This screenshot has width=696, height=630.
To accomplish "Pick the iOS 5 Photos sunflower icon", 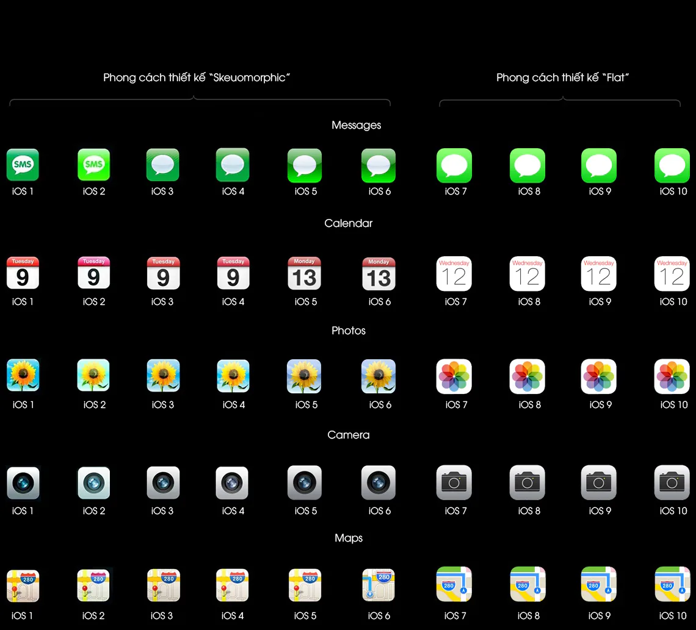I will (x=304, y=376).
